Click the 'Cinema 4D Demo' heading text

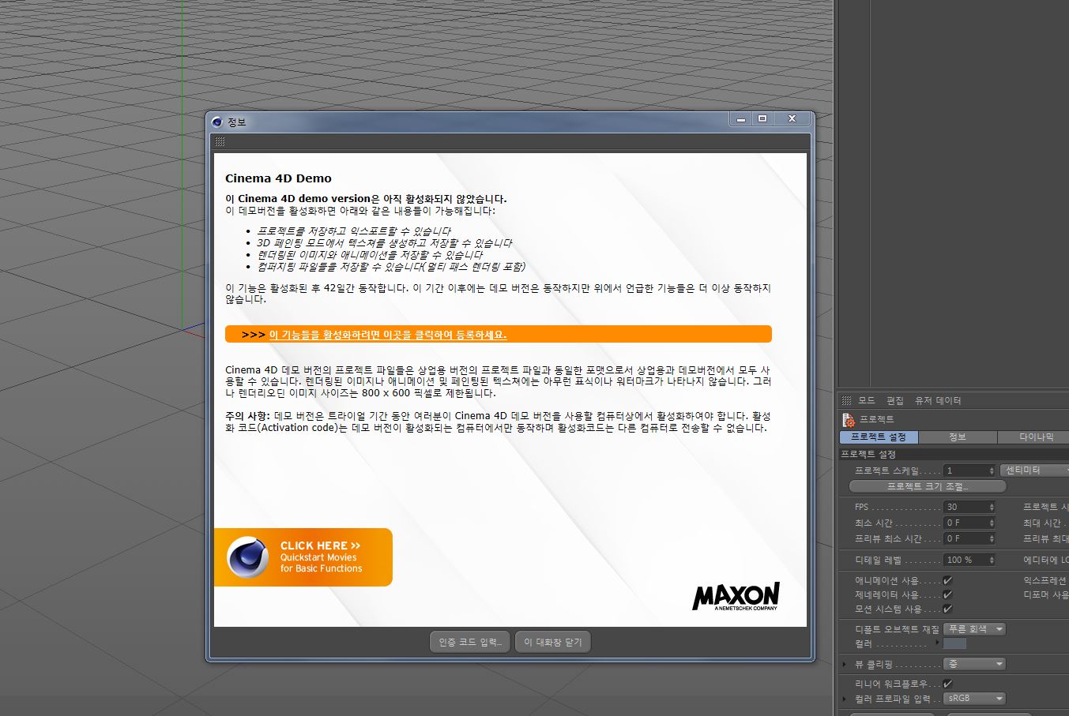coord(278,178)
